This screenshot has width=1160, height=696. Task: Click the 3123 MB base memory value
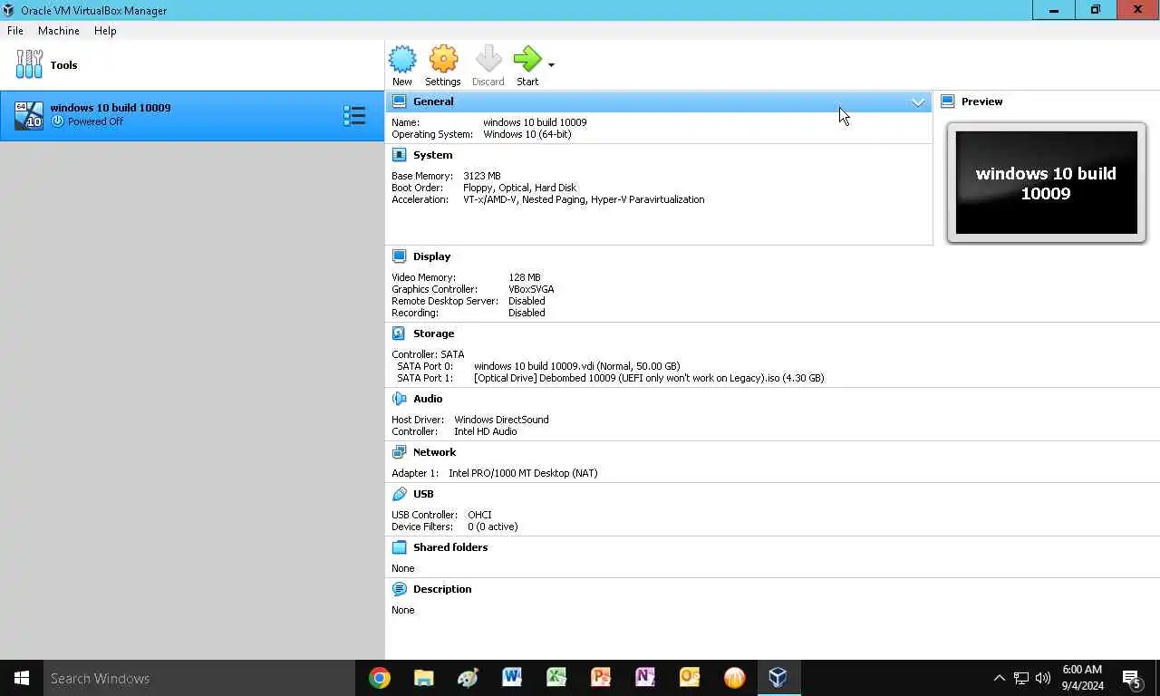(x=481, y=176)
